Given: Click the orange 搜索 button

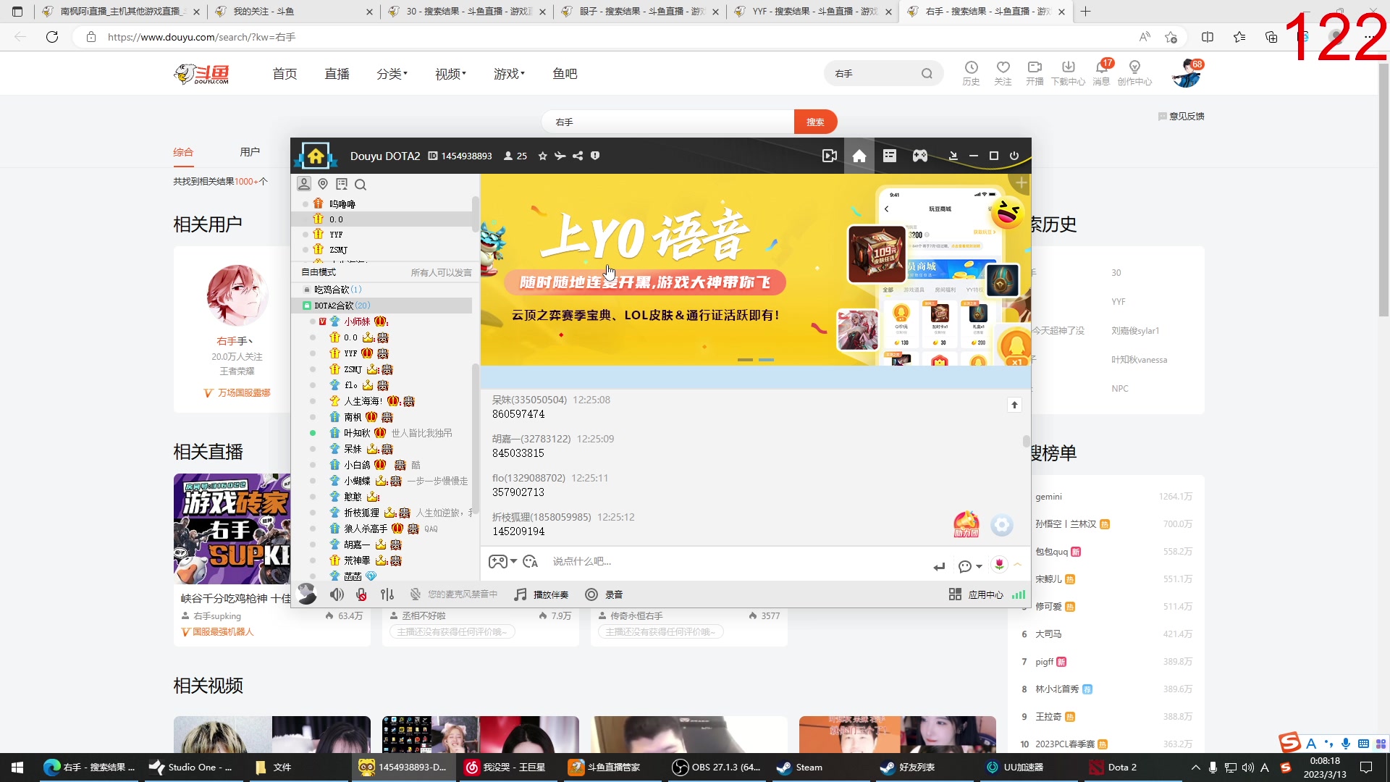Looking at the screenshot, I should coord(815,122).
